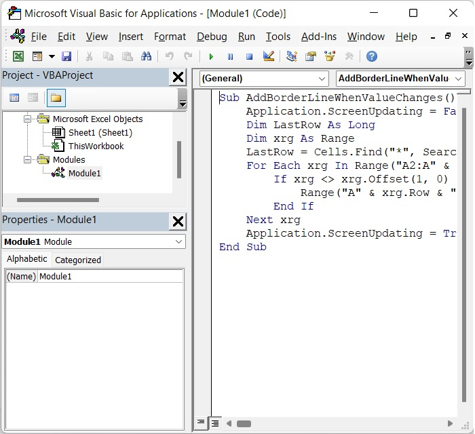Open the Debug menu
Image resolution: width=475 pixels, height=434 pixels.
click(x=212, y=37)
